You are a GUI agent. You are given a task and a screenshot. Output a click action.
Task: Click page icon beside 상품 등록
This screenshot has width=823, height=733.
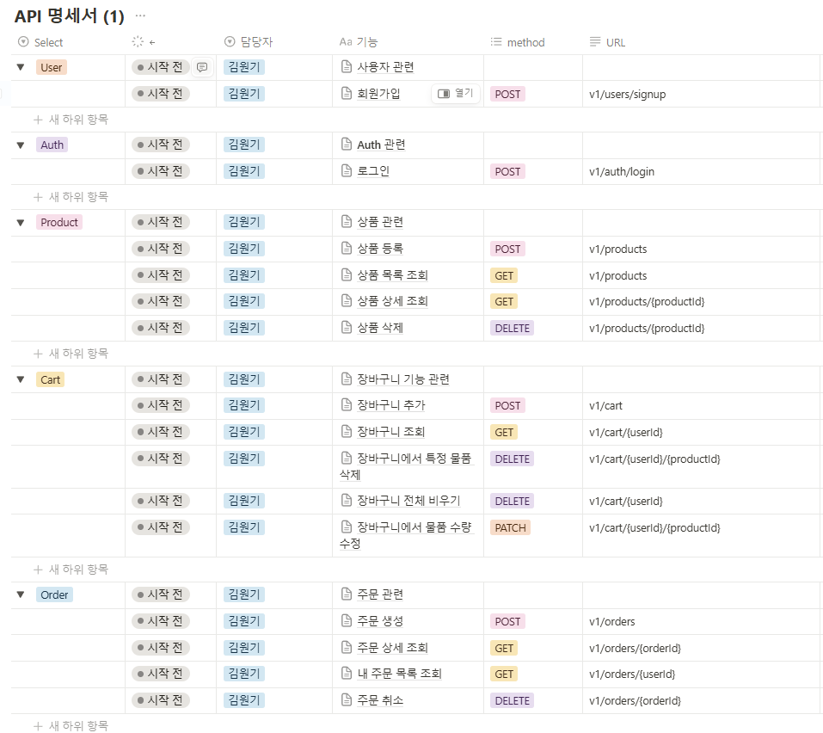[x=347, y=249]
